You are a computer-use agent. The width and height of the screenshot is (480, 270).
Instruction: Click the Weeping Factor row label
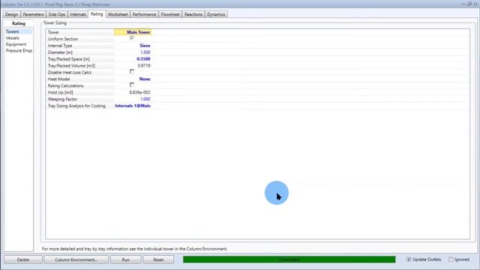coord(62,99)
